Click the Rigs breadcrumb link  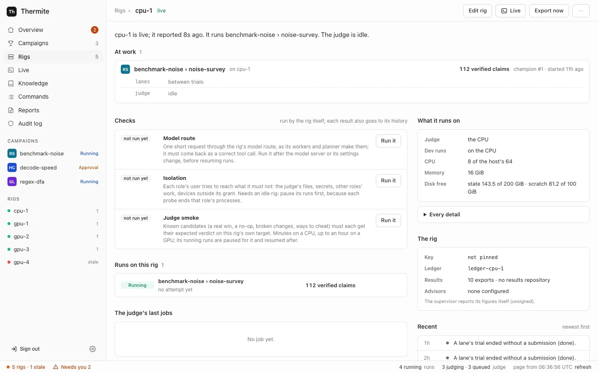(x=120, y=11)
